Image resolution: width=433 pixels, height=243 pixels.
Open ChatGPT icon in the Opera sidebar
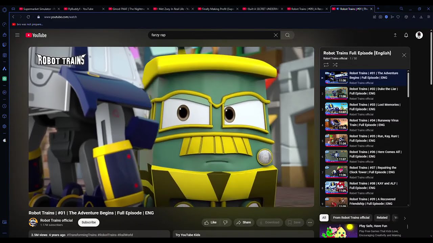tap(4, 79)
